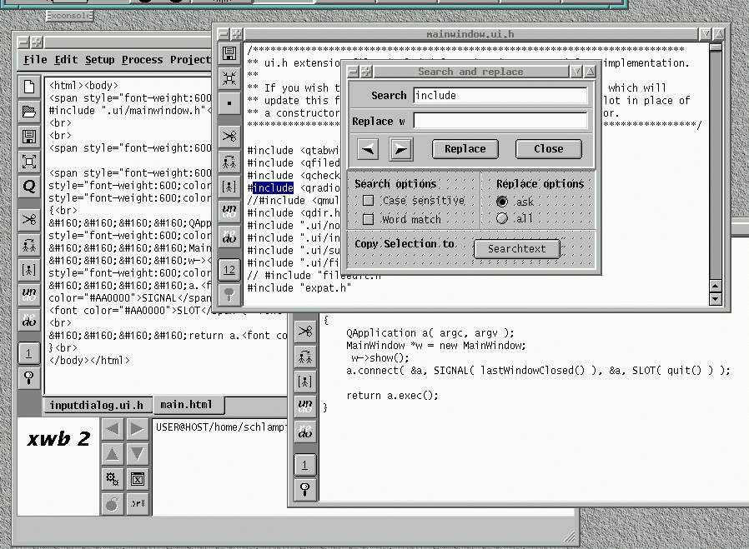The width and height of the screenshot is (749, 549).
Task: Click the Save floppy icon in xwb toolbar
Action: pos(29,137)
